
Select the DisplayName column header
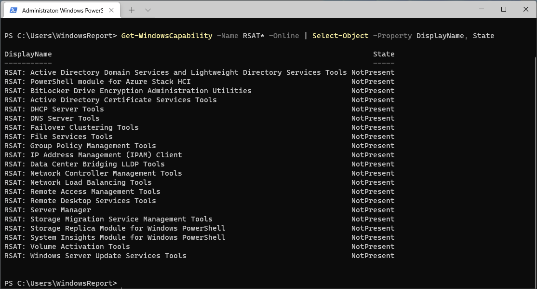coord(29,54)
